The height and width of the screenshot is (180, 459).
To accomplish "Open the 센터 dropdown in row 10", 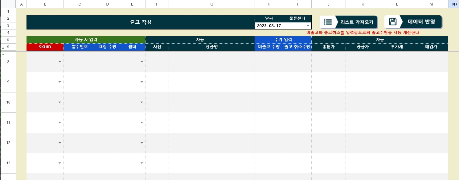I will [x=141, y=102].
